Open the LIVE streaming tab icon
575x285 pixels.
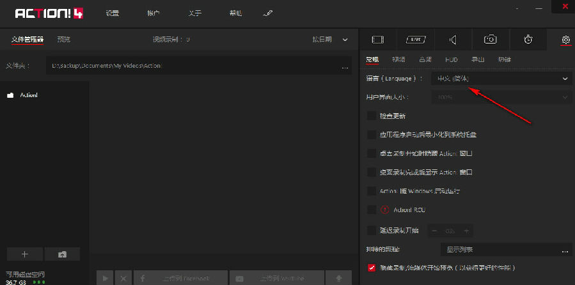pos(416,39)
